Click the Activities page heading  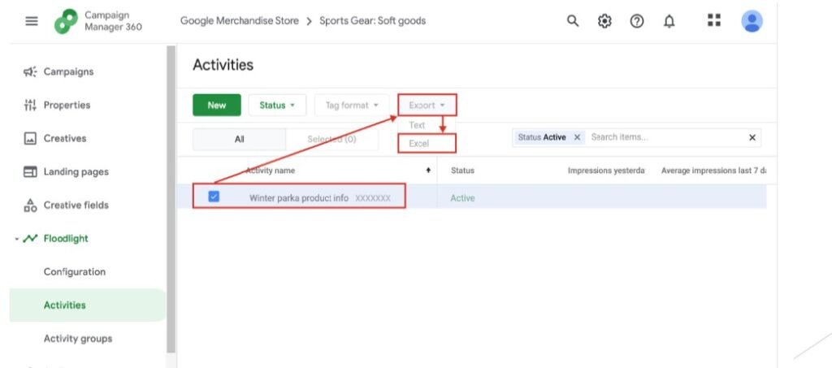pos(223,65)
